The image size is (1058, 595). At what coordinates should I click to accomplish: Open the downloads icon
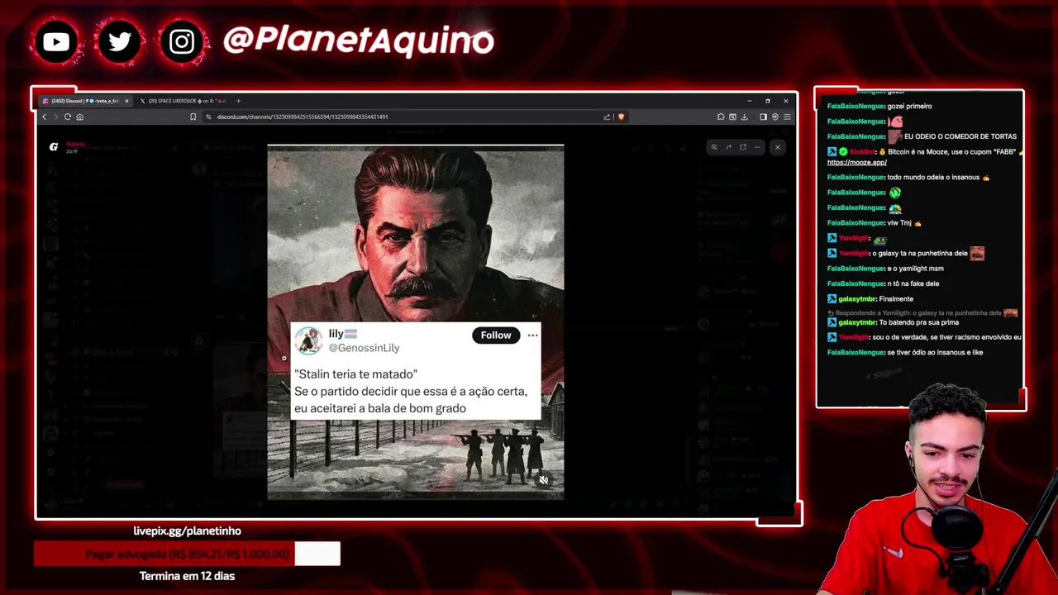point(745,117)
